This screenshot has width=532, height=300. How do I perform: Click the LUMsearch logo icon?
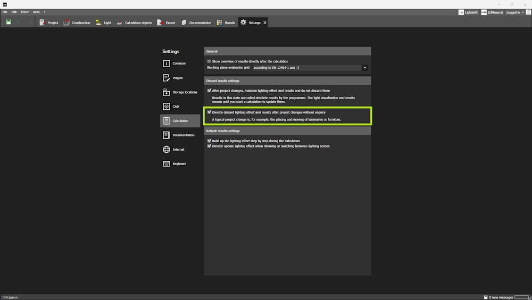tap(484, 12)
